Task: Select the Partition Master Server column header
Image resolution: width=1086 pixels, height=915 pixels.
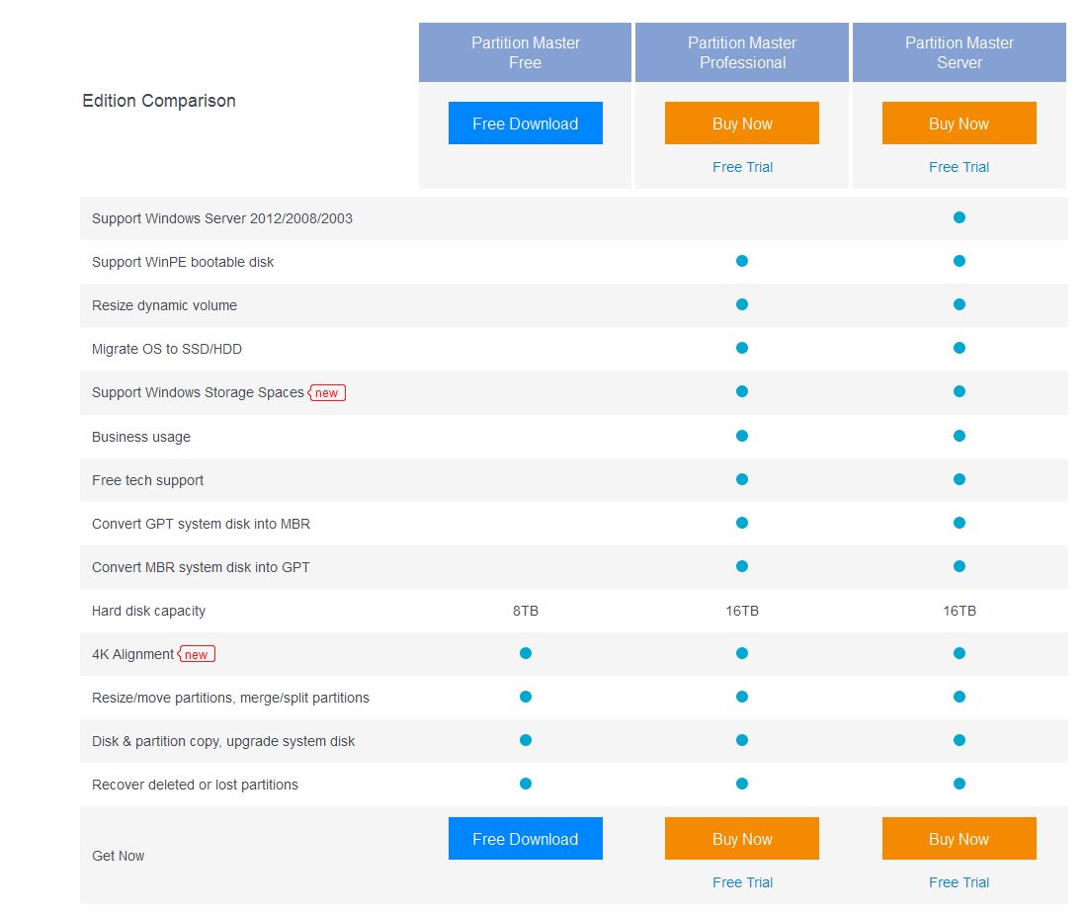Action: pyautogui.click(x=960, y=52)
